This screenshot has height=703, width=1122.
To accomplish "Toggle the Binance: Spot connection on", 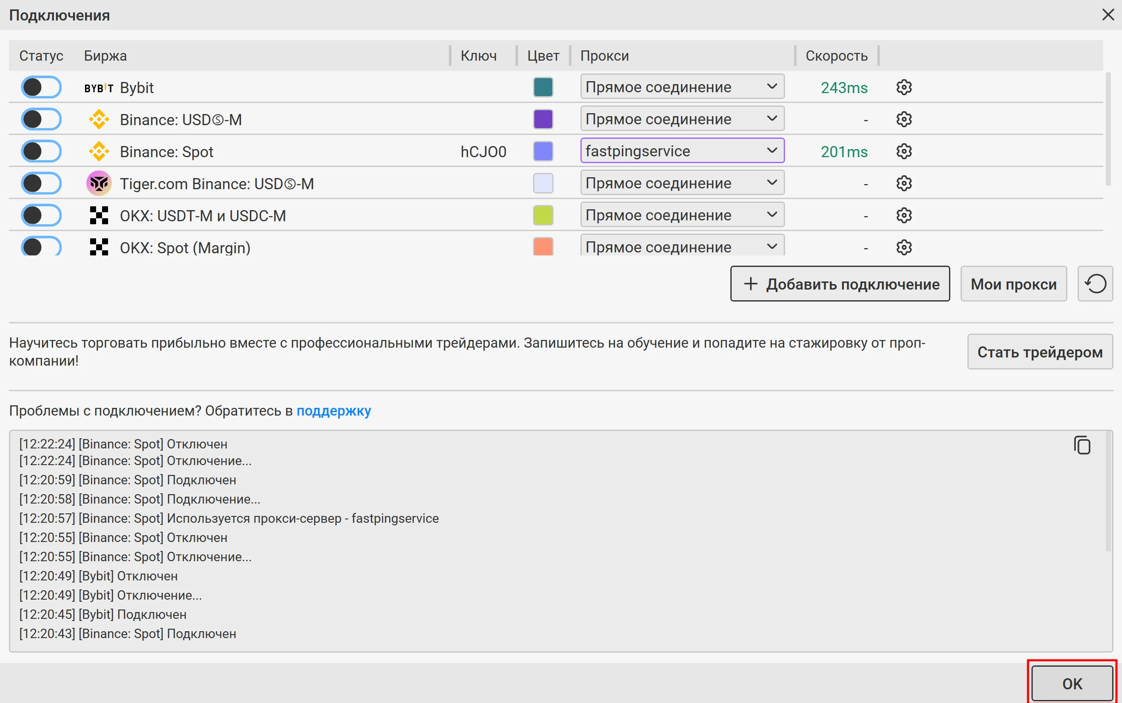I will (41, 151).
